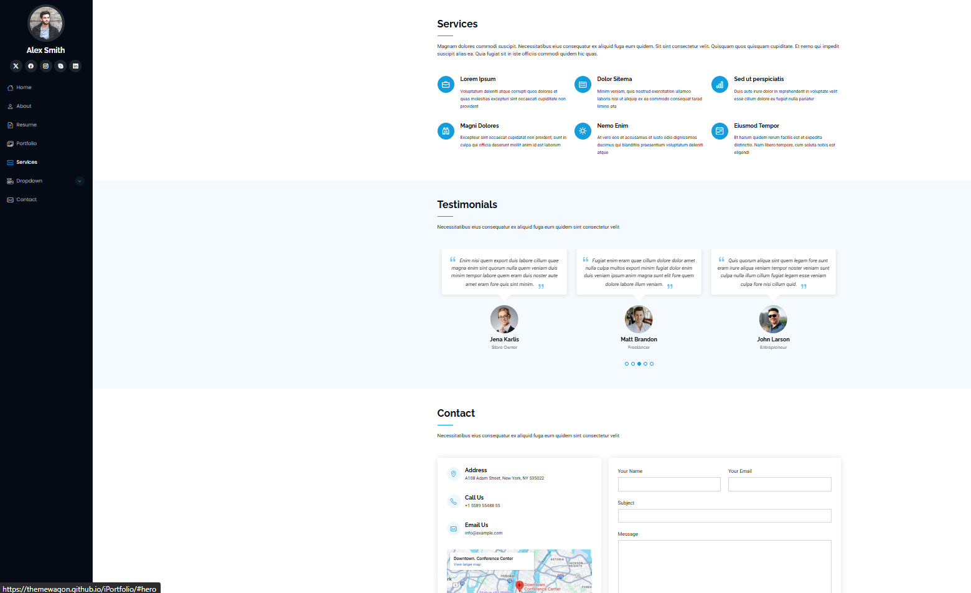The image size is (971, 593).
Task: Open the Portfolio menu item
Action: (26, 144)
